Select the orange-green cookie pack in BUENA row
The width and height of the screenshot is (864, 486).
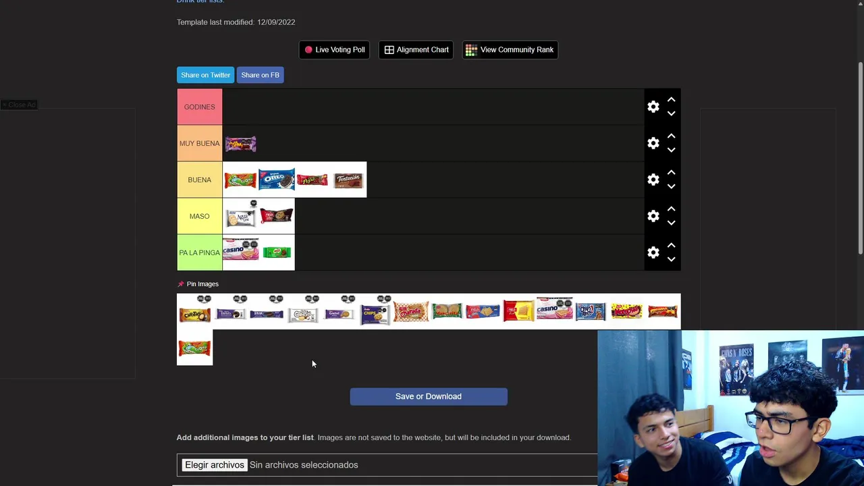pyautogui.click(x=240, y=180)
